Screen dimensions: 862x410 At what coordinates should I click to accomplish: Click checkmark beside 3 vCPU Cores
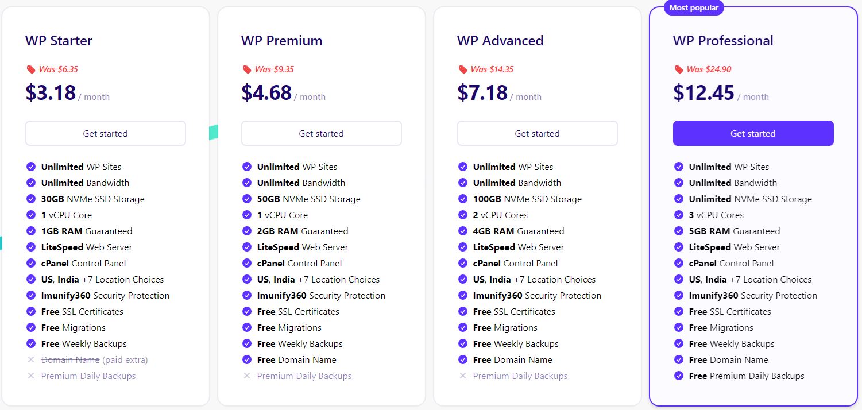(x=679, y=215)
